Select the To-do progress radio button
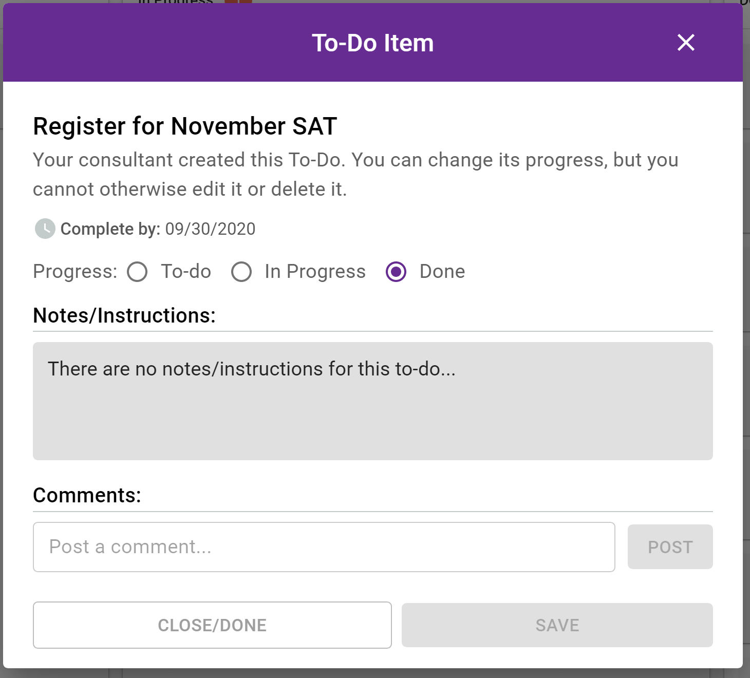 click(138, 272)
